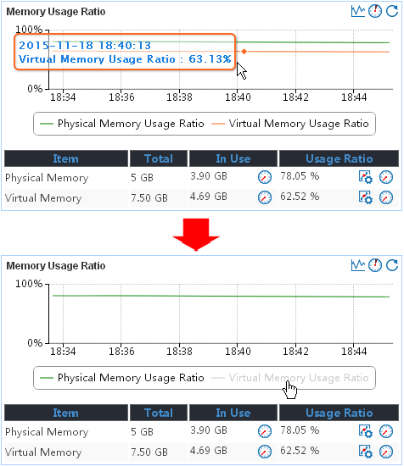This screenshot has width=404, height=466.
Task: Hide Virtual Memory Usage Ratio series in top legend
Action: [290, 124]
